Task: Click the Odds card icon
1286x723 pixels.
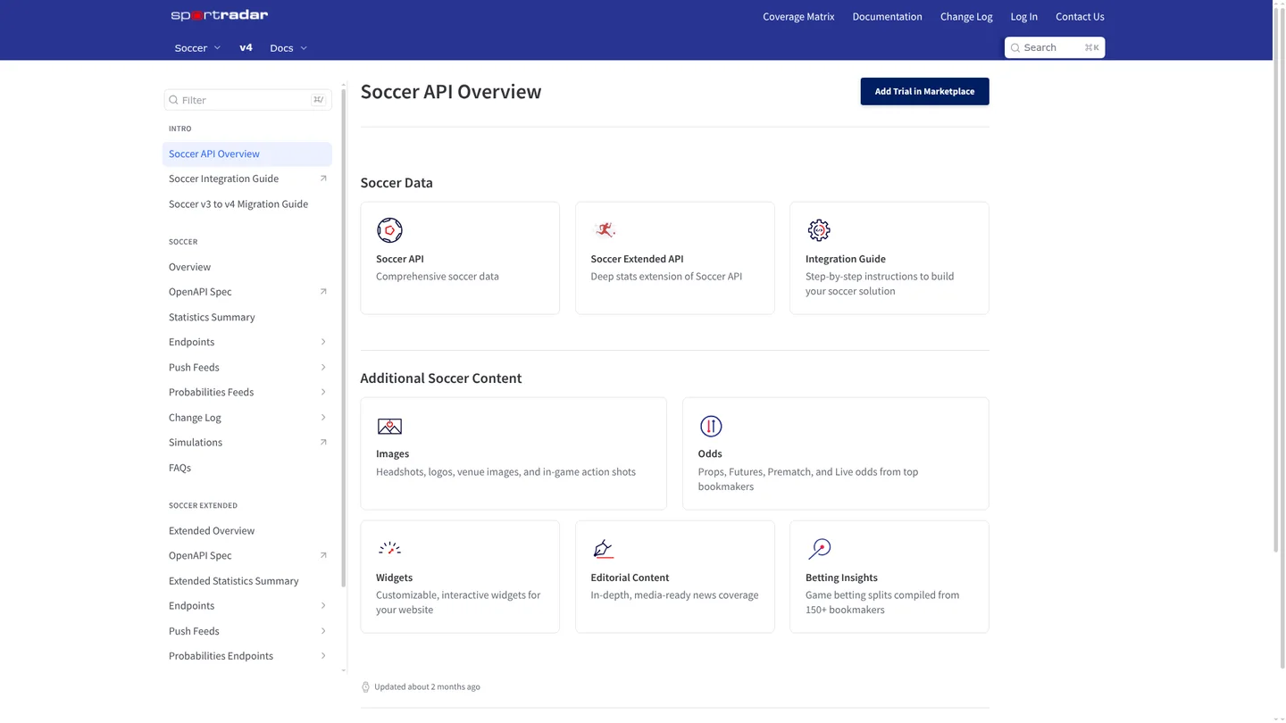Action: pos(711,426)
